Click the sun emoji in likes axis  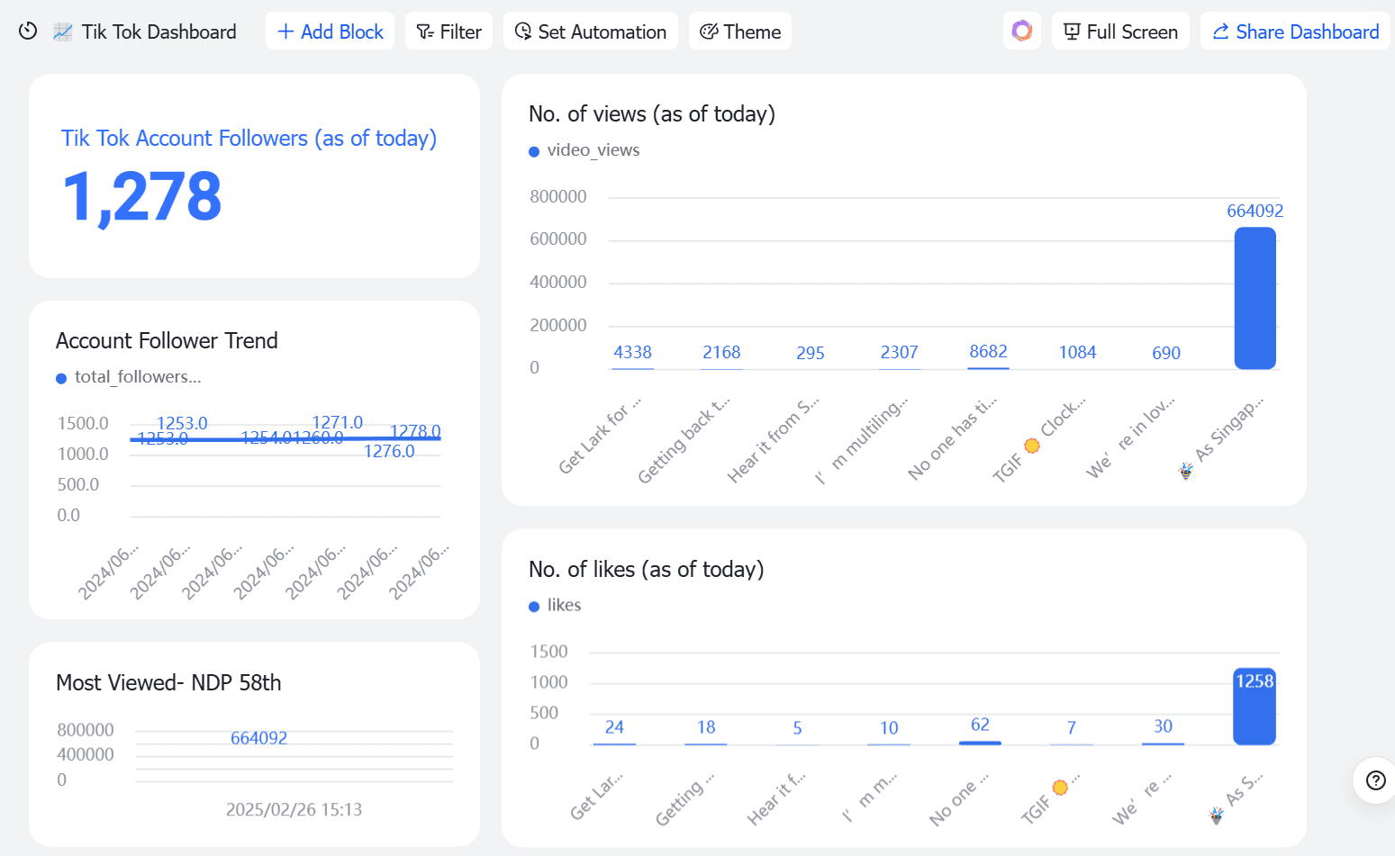tap(1060, 788)
